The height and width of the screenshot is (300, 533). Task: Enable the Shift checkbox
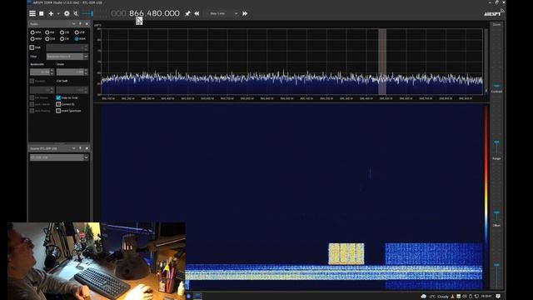point(32,47)
